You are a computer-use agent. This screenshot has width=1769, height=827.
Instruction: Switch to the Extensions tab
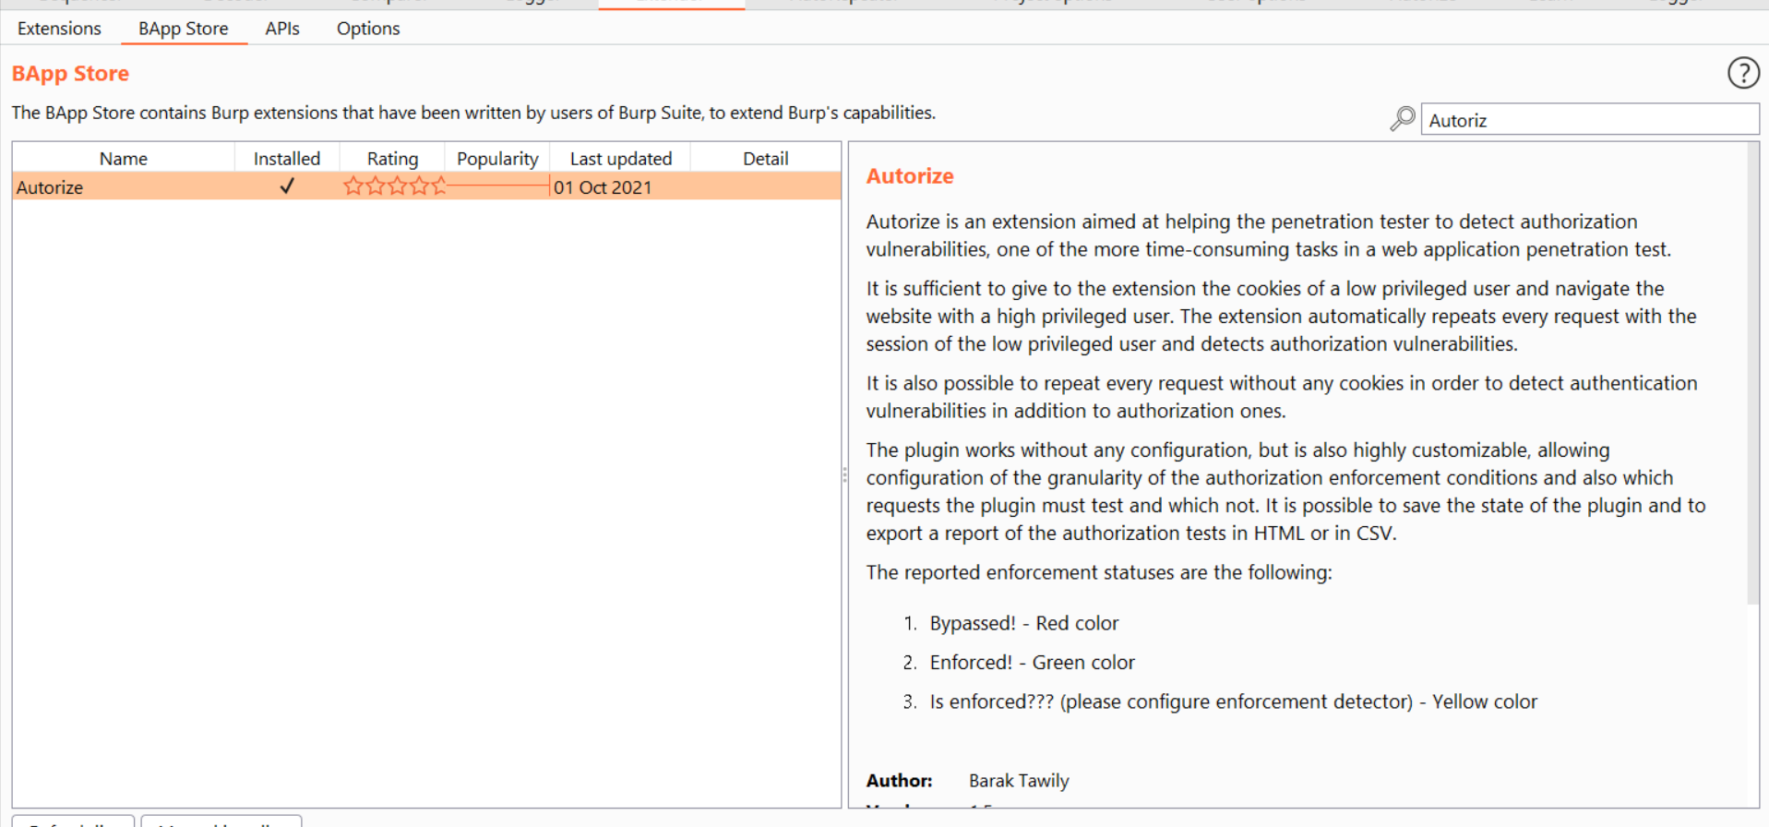[x=59, y=29]
